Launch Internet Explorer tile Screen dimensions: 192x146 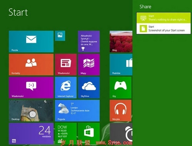point(66,88)
